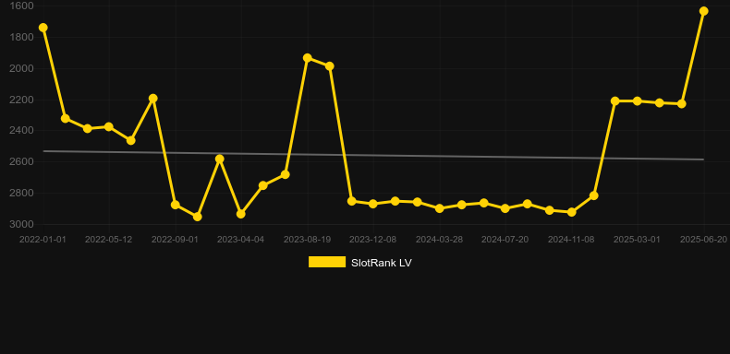Select the data point above 2024-11-08 label
Viewport: 730px width, 354px height.
(x=572, y=212)
